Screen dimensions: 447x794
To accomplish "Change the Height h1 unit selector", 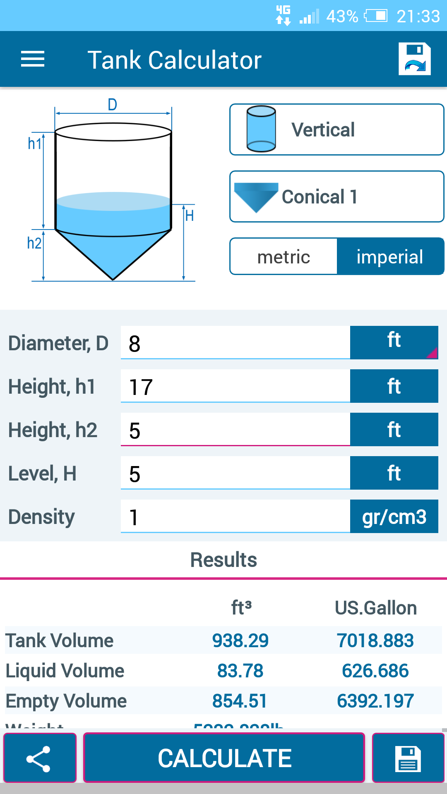I will [x=394, y=386].
